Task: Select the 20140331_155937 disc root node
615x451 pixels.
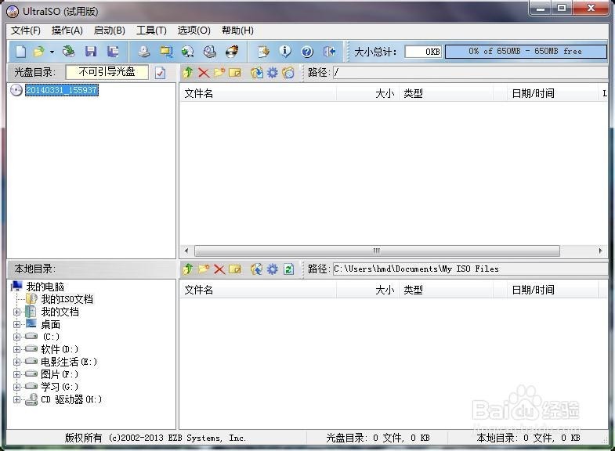Action: 62,90
